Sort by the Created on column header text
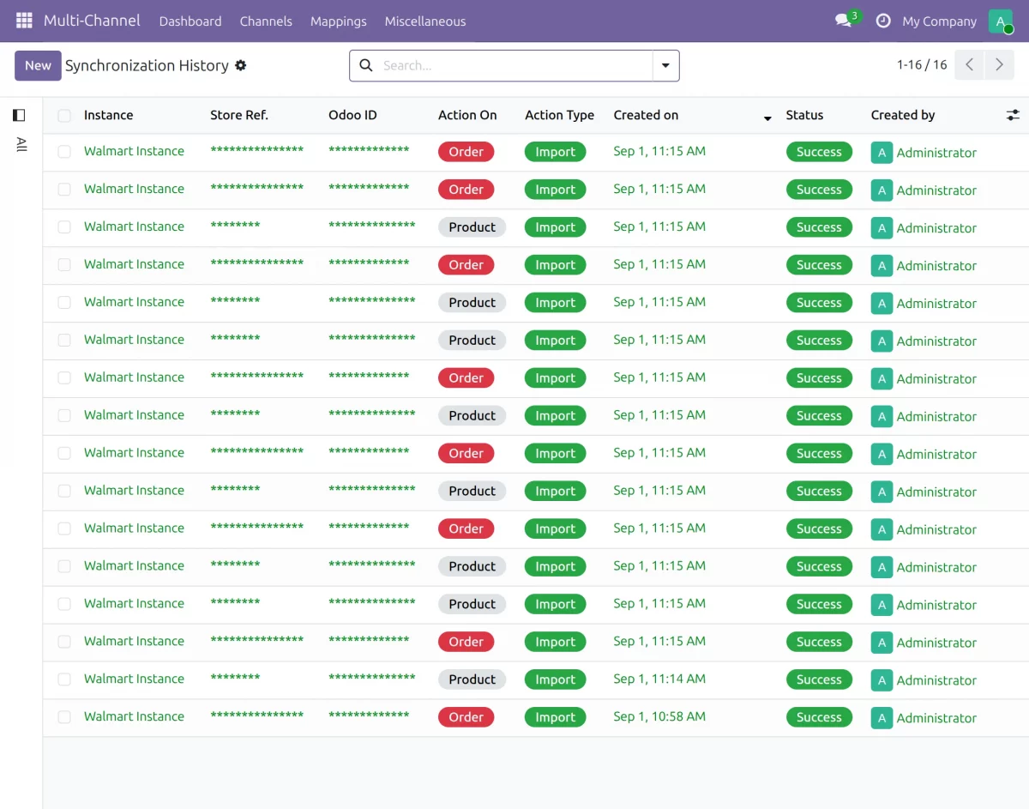This screenshot has height=809, width=1029. tap(646, 115)
